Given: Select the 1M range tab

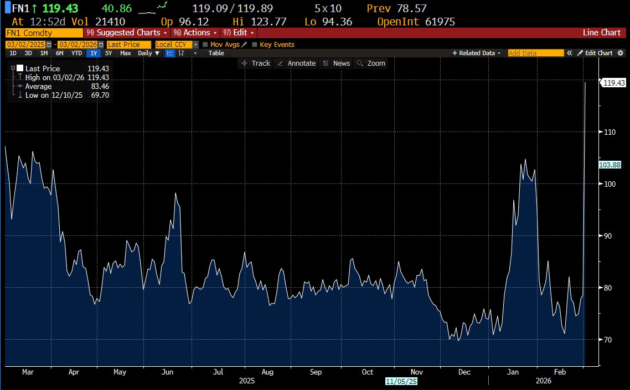Looking at the screenshot, I should 44,53.
